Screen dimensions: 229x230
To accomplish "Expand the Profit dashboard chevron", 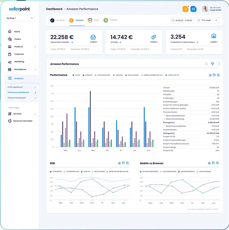I will click(35, 87).
